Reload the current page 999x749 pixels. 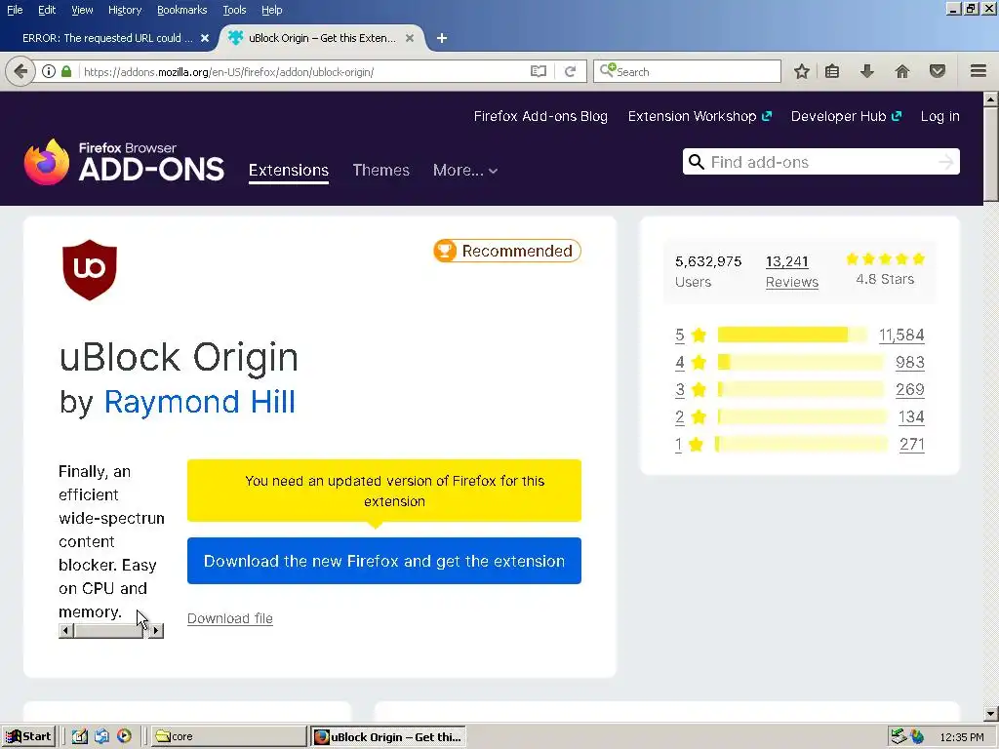coord(570,71)
